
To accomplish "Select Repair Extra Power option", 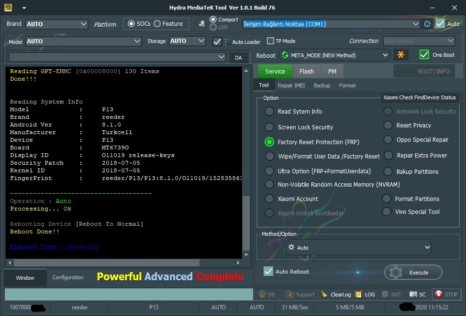I will click(x=388, y=155).
